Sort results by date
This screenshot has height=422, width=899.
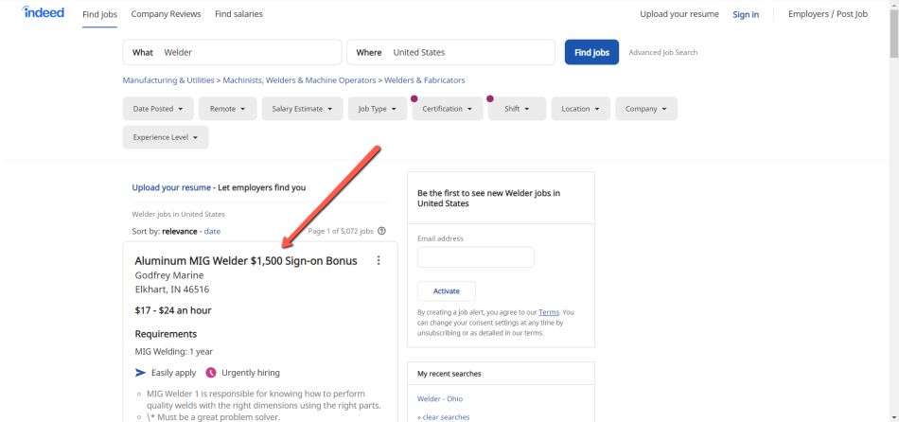coord(212,232)
